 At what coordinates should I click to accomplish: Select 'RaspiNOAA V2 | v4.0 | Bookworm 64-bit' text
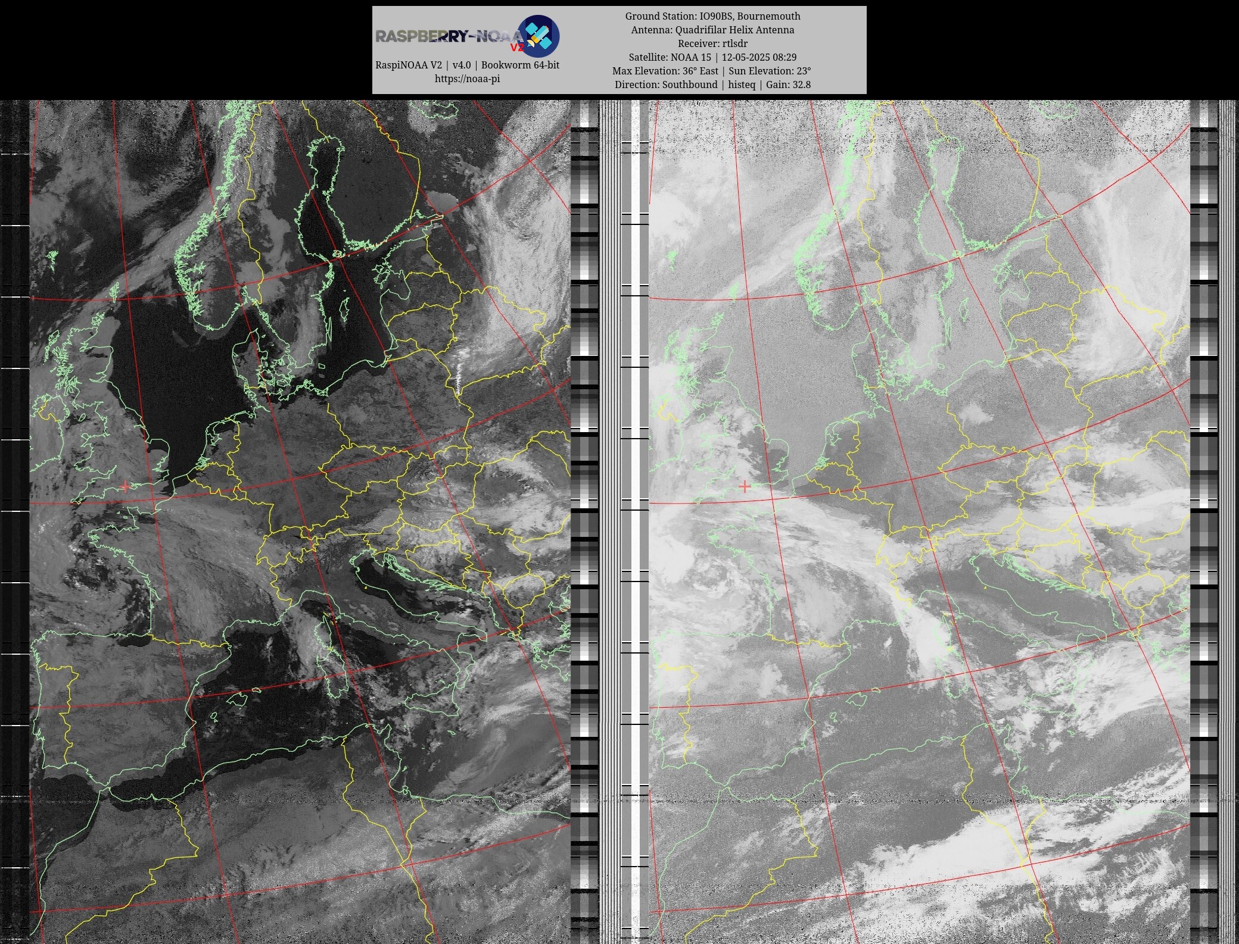pos(467,65)
